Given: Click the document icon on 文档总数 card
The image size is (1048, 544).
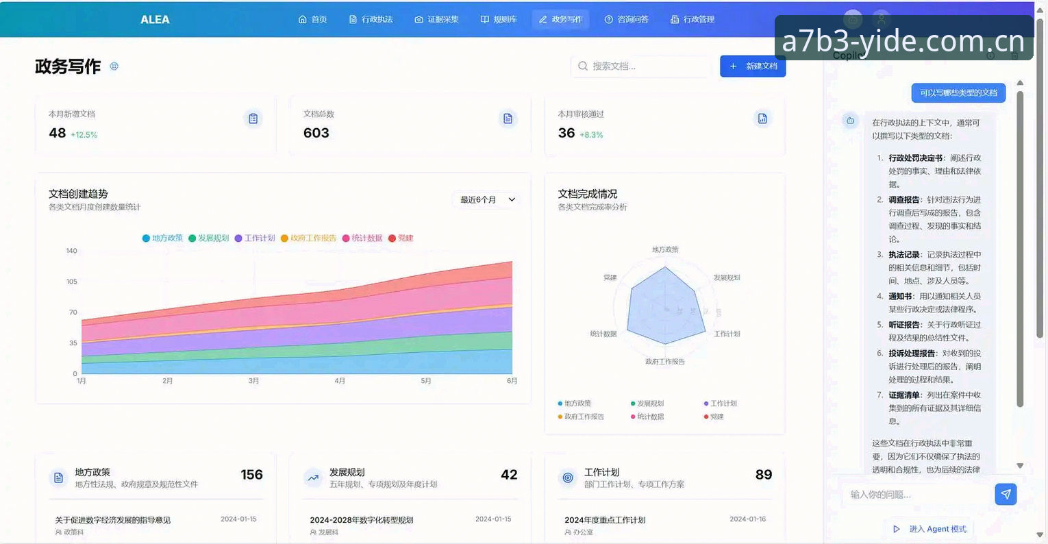Looking at the screenshot, I should (508, 119).
